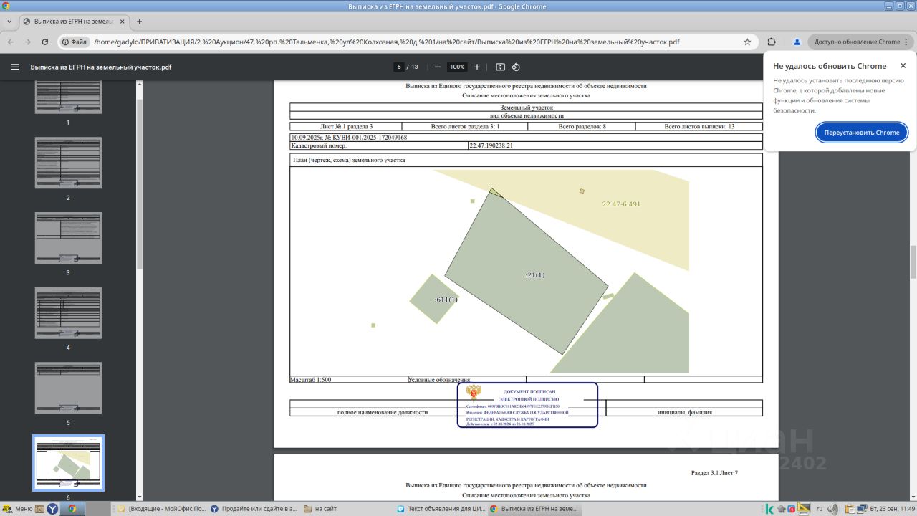
Task: Open page 4 thumbnail
Action: click(x=68, y=313)
